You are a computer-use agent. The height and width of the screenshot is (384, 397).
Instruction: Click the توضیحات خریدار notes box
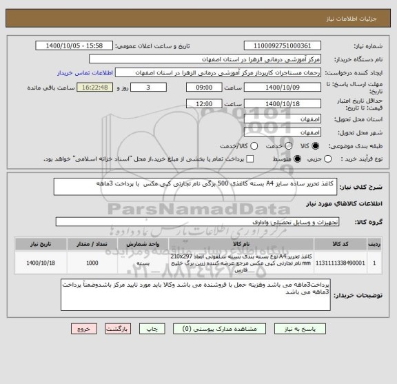[196, 295]
